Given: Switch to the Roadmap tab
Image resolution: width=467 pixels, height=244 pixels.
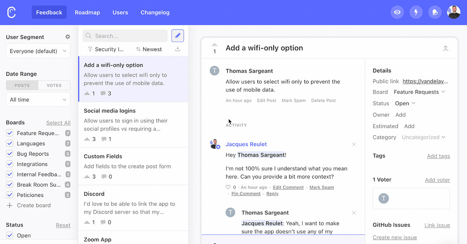Looking at the screenshot, I should click(x=87, y=12).
